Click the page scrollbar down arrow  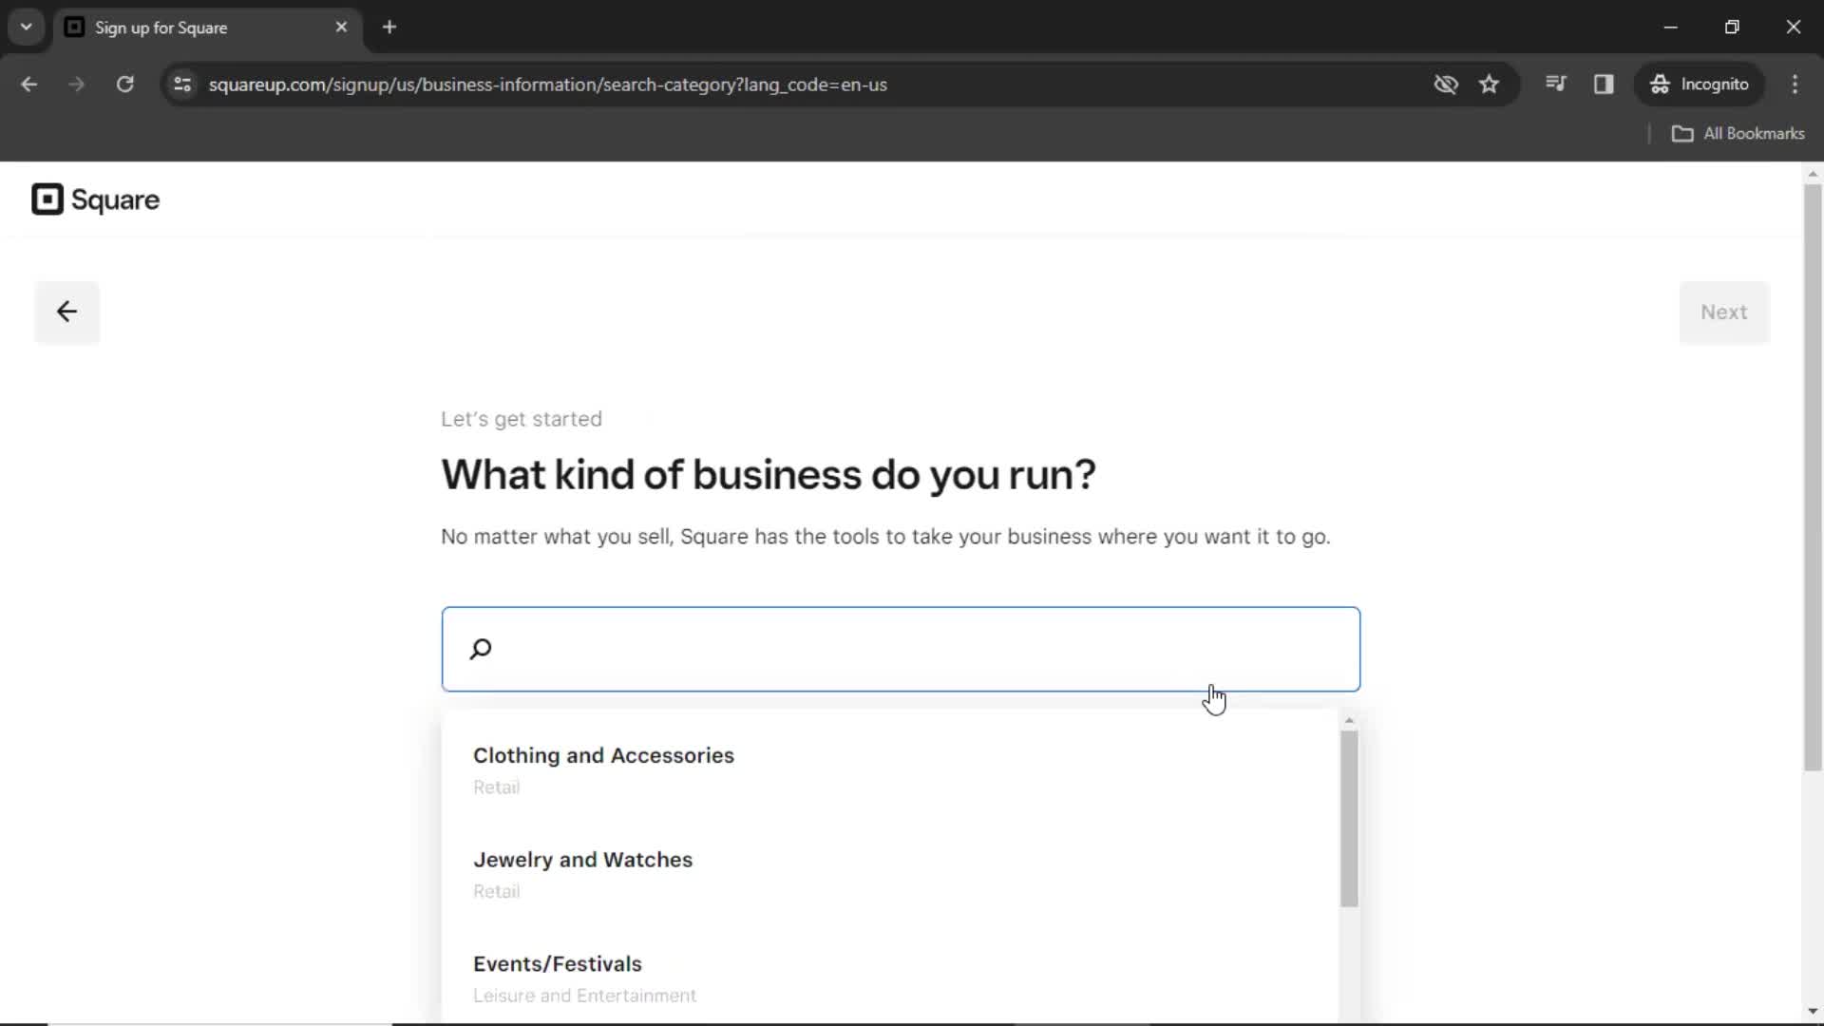(1813, 1011)
